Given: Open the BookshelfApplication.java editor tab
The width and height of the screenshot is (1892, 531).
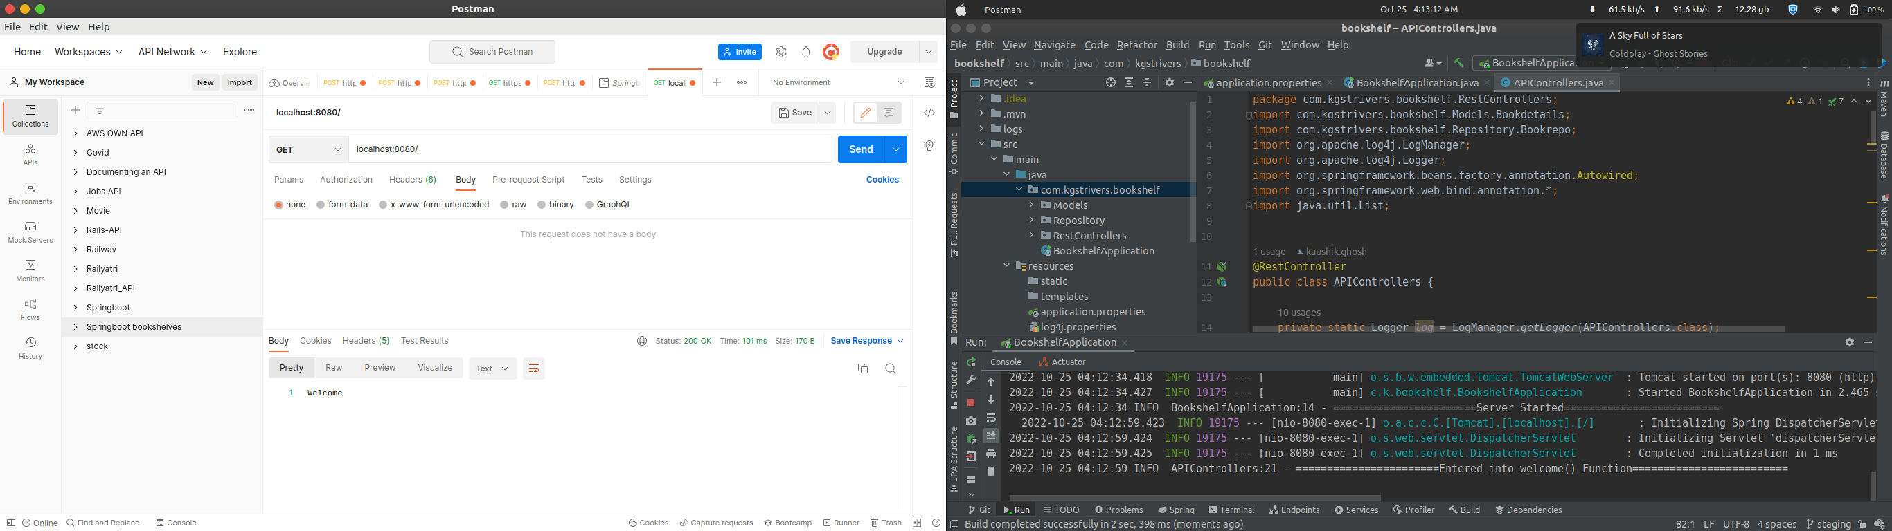Looking at the screenshot, I should 1417,83.
